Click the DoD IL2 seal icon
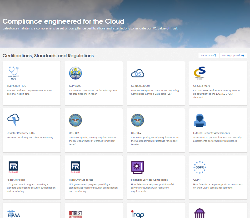 pyautogui.click(x=76, y=120)
